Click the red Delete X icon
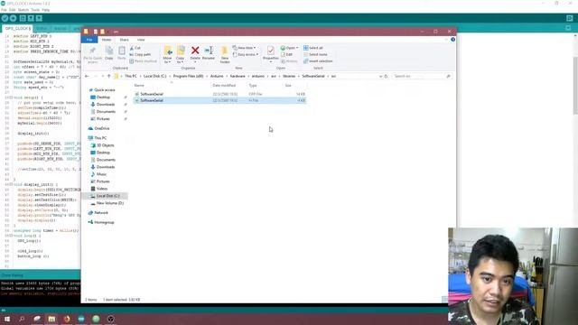 coord(195,51)
